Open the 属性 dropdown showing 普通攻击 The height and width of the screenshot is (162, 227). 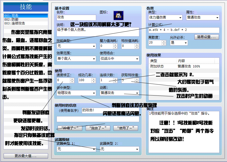203,18
